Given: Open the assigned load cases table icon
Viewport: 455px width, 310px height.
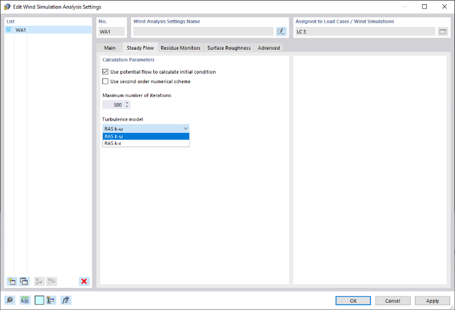Looking at the screenshot, I should (443, 32).
